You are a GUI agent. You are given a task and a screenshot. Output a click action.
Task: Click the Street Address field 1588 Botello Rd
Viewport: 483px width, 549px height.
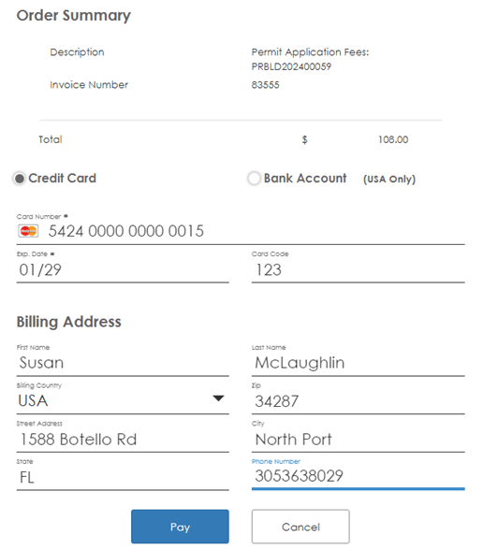click(123, 440)
